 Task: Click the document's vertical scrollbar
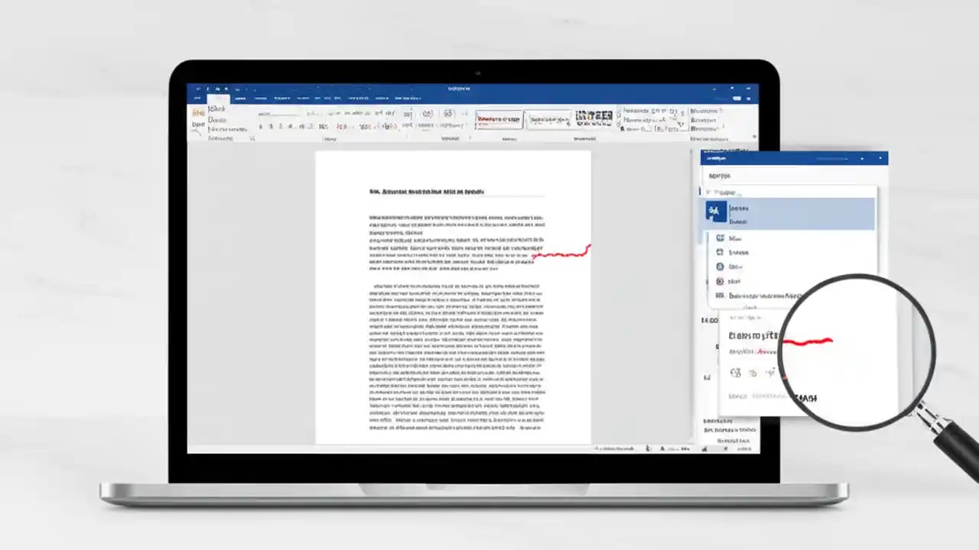[x=692, y=298]
